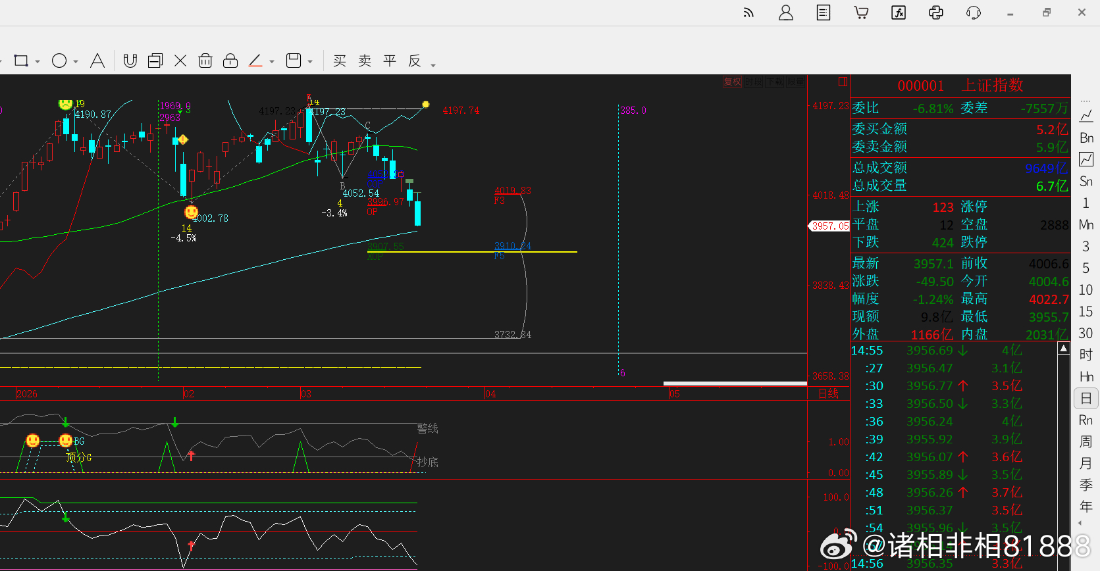Select the 15-minute period
The width and height of the screenshot is (1100, 571).
tap(1086, 311)
